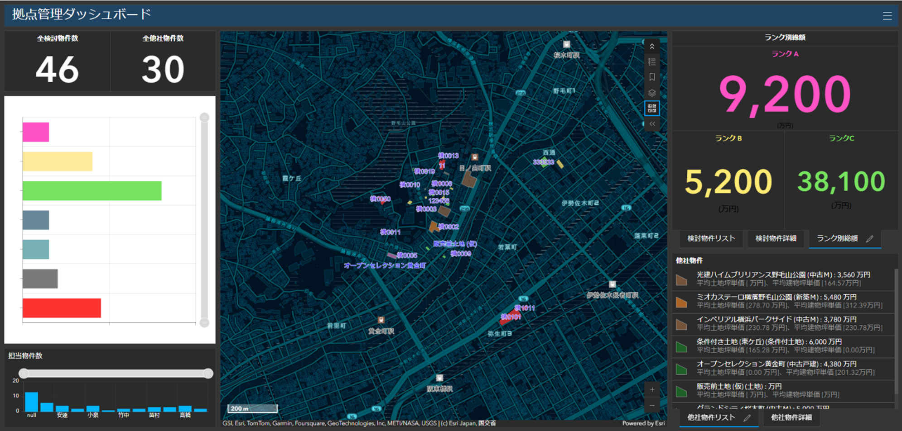The width and height of the screenshot is (902, 431).
Task: Select ミオカステーロ横濱野毛山公園 list item
Action: 784,301
